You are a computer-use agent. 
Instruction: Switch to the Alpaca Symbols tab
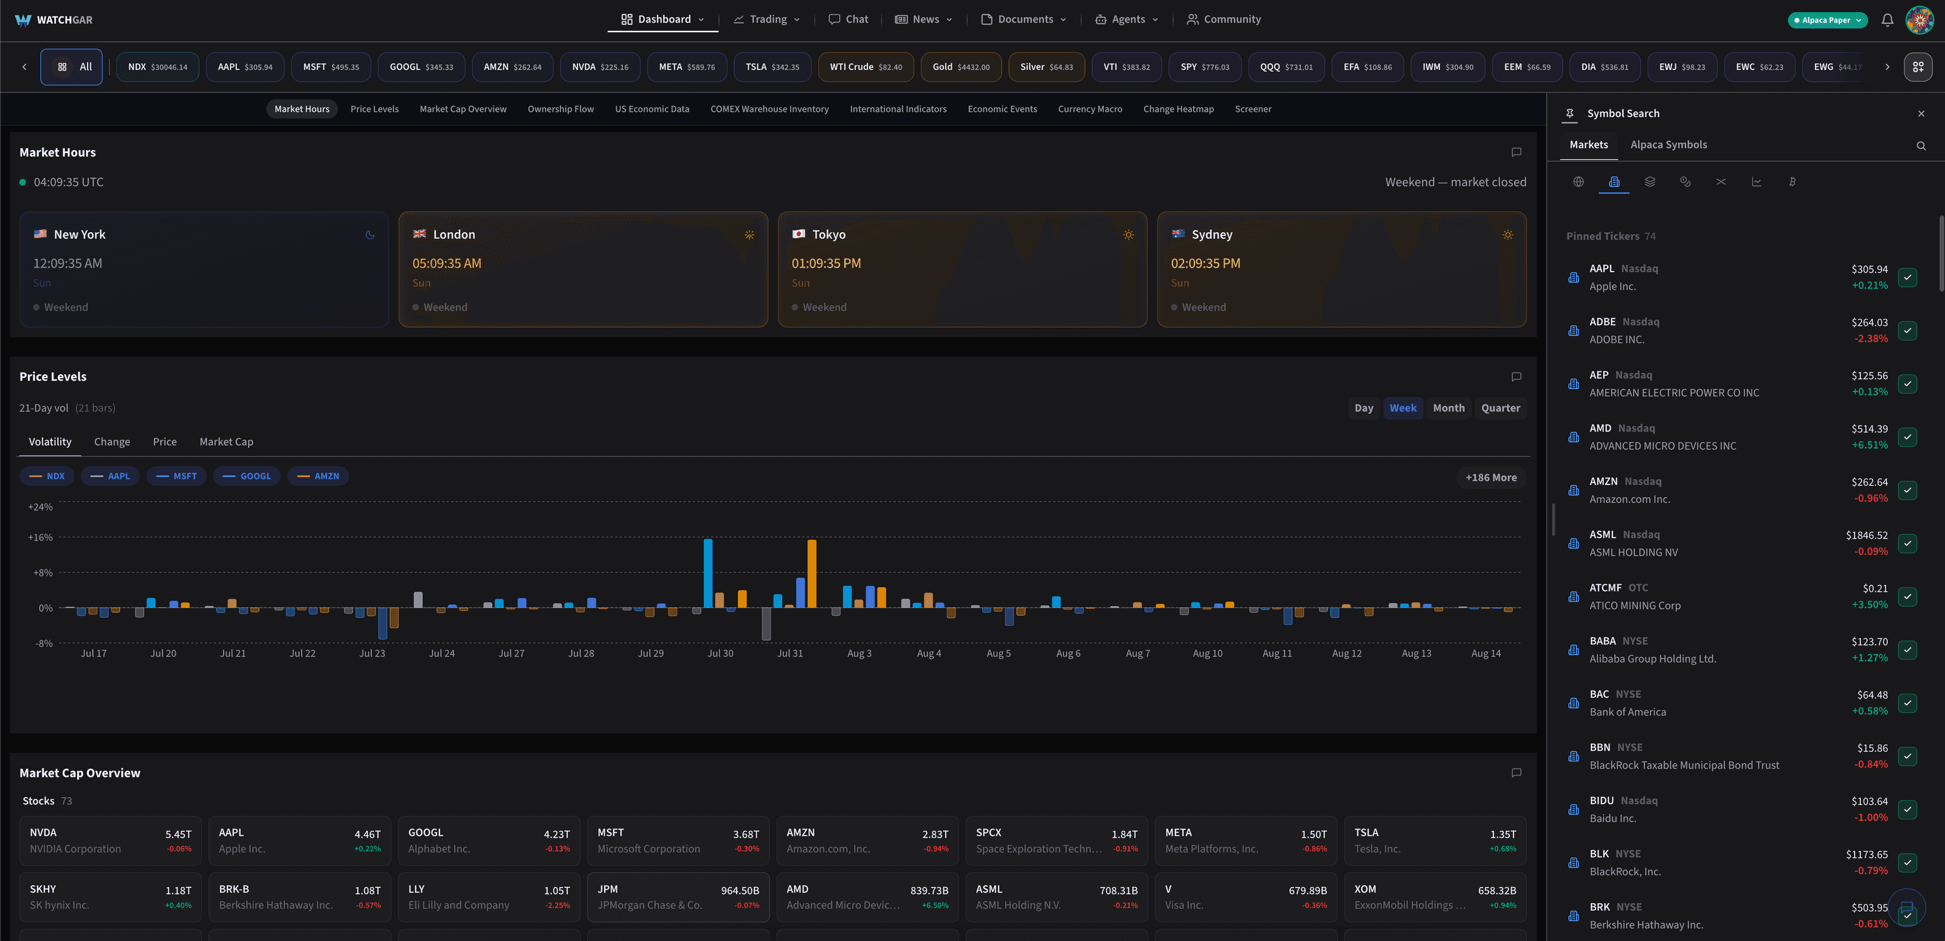(1668, 145)
